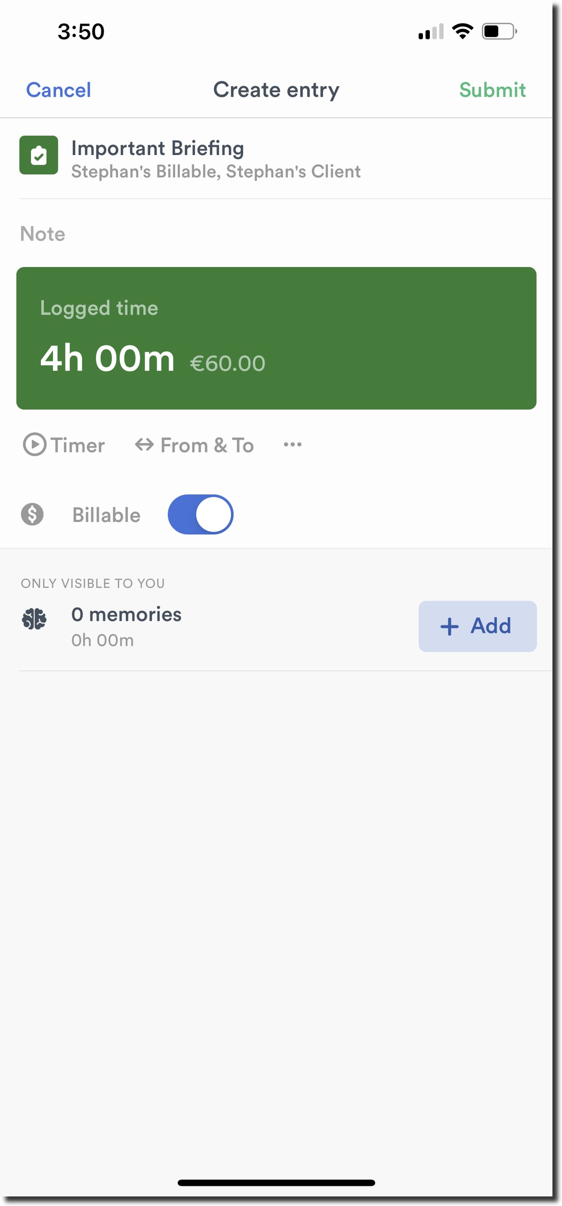Cancel creating this entry
This screenshot has width=562, height=1206.
[x=58, y=89]
